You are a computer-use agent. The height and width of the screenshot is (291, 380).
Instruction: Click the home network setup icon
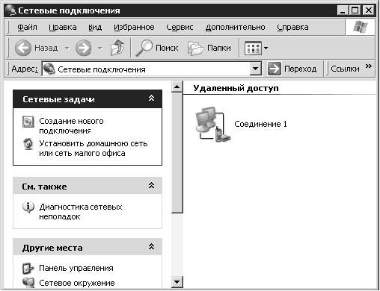point(28,144)
